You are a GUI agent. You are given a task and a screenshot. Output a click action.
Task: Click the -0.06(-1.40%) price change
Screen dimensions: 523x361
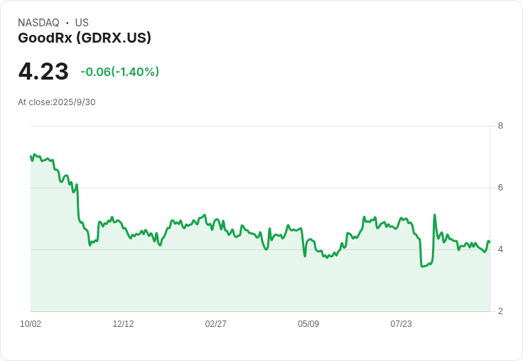[x=119, y=72]
